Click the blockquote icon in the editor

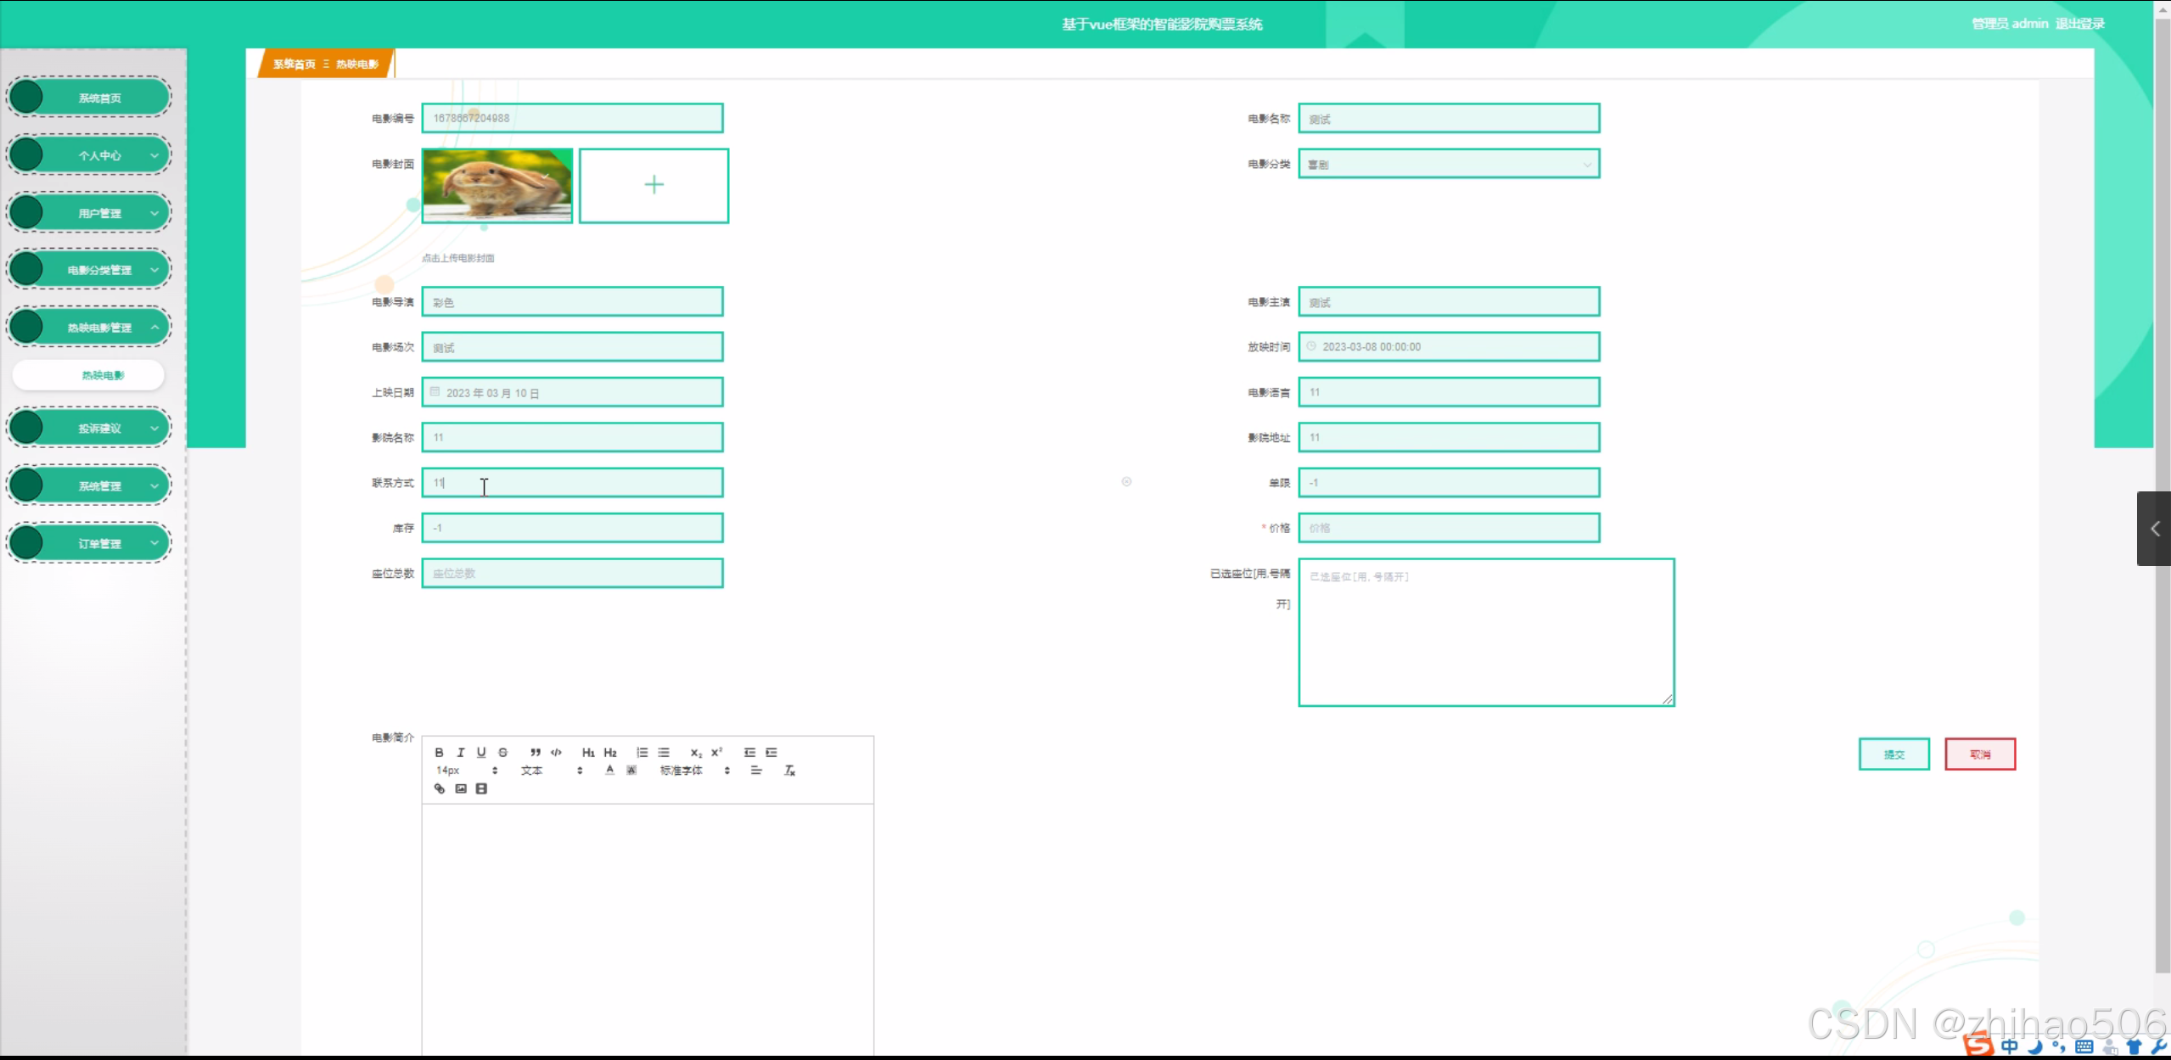(x=535, y=752)
